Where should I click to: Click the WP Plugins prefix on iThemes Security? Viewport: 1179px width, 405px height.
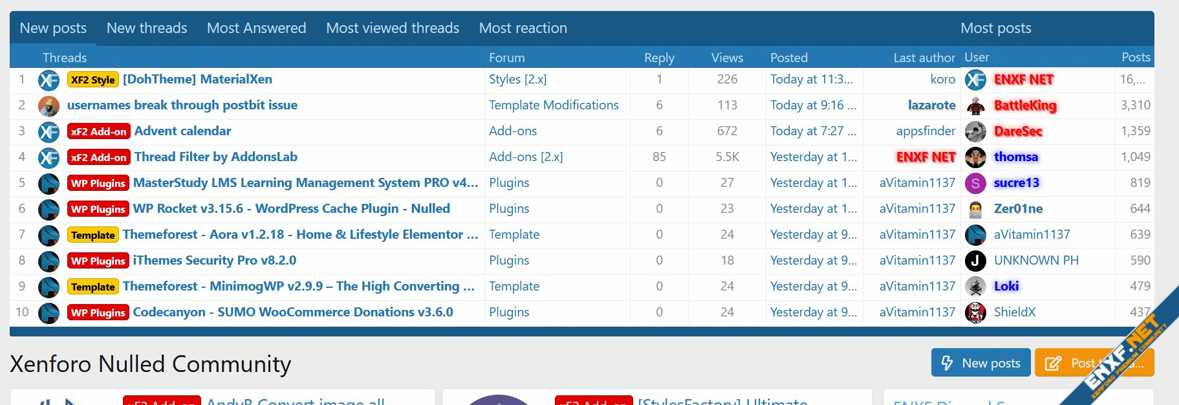tap(98, 261)
